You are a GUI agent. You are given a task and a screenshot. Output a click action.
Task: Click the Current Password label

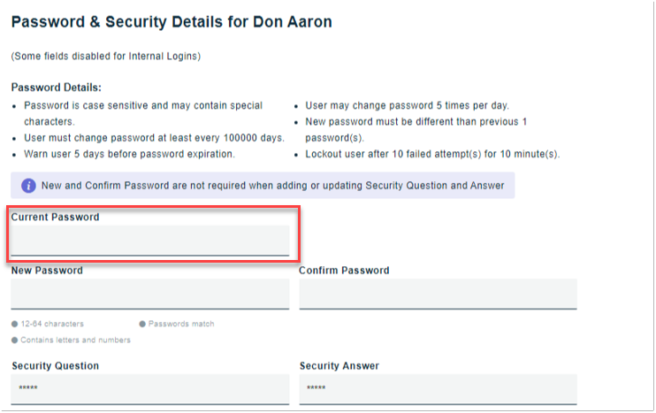click(55, 218)
